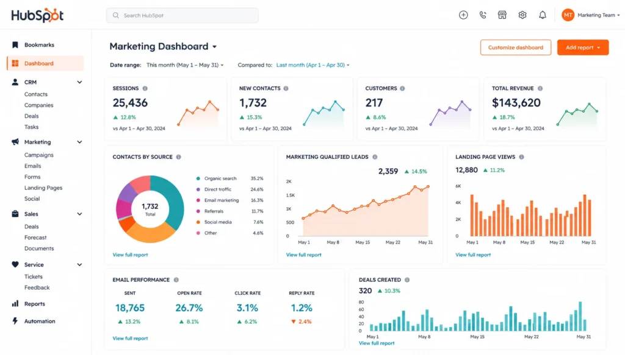View full report for Marketing Qualified Leads
The height and width of the screenshot is (355, 625).
pos(303,255)
